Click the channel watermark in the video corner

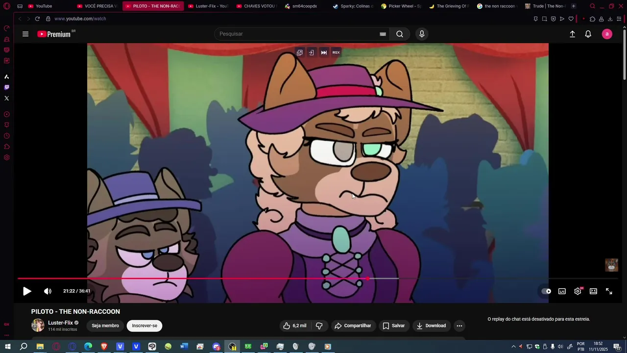point(611,265)
